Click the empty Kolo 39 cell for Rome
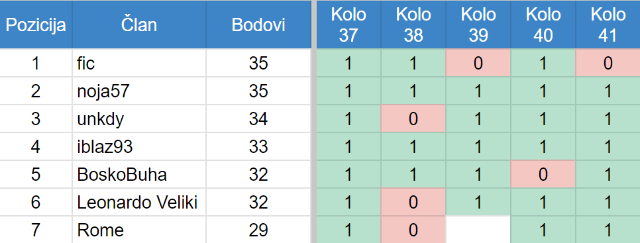 [478, 230]
